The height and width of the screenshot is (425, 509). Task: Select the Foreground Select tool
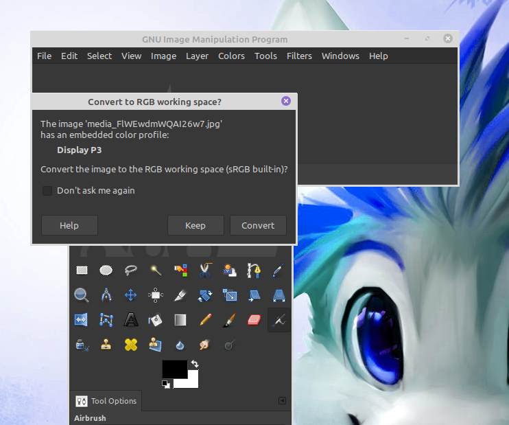230,271
